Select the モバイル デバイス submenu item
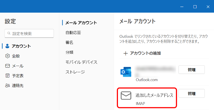This screenshot has height=110, width=214. pyautogui.click(x=81, y=62)
